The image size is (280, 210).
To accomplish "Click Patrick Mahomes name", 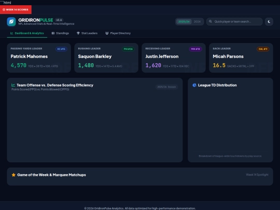I will click(x=29, y=57).
